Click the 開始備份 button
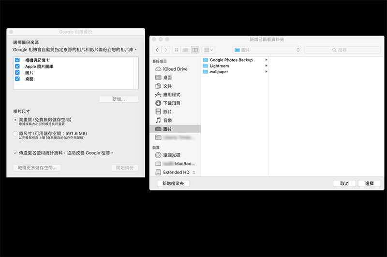The height and width of the screenshot is (257, 387). tap(125, 168)
